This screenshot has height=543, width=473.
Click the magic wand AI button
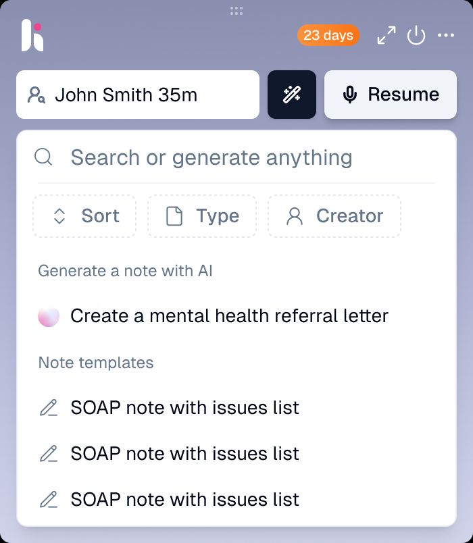(292, 95)
